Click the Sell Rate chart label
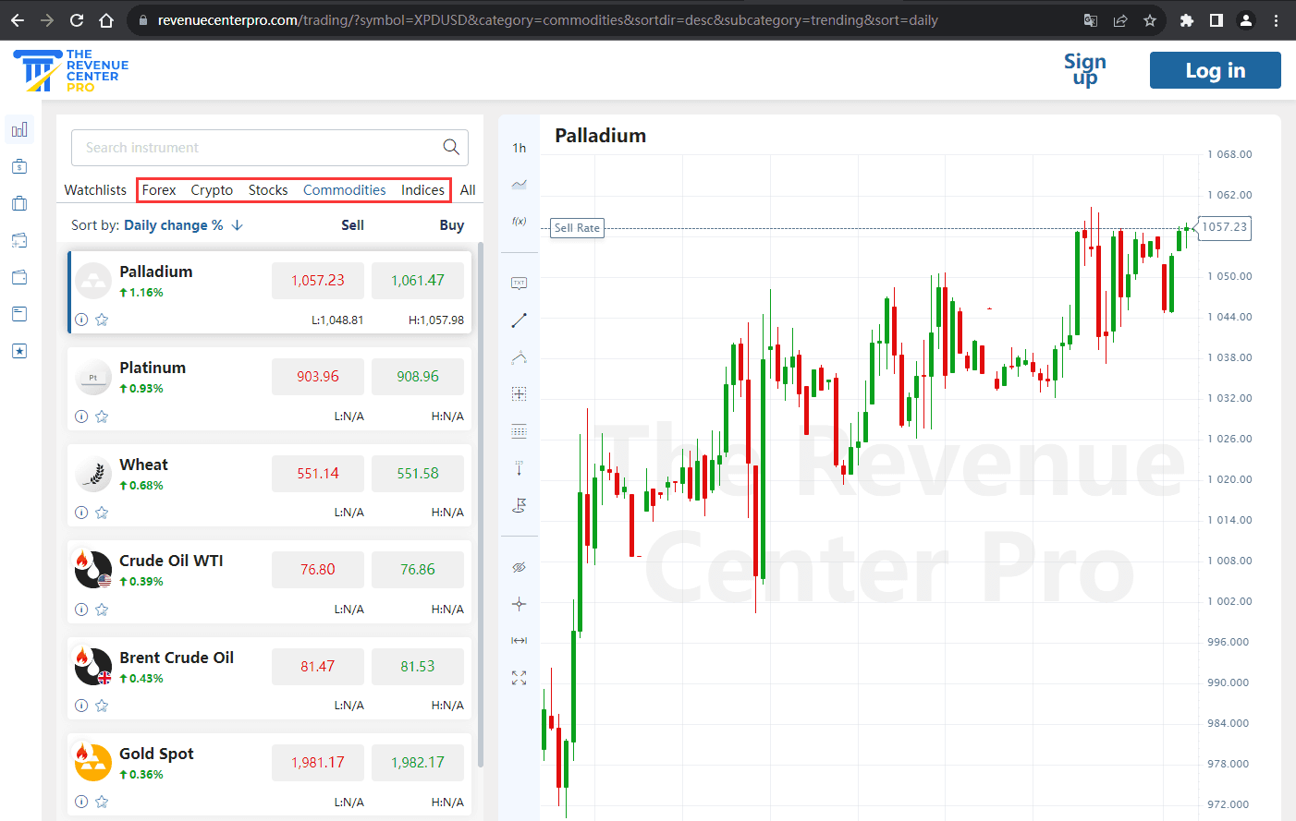The image size is (1296, 821). pyautogui.click(x=577, y=228)
